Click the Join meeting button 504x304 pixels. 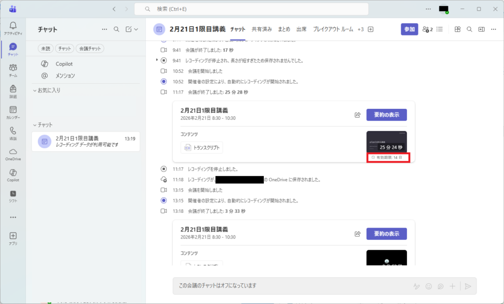tap(409, 30)
